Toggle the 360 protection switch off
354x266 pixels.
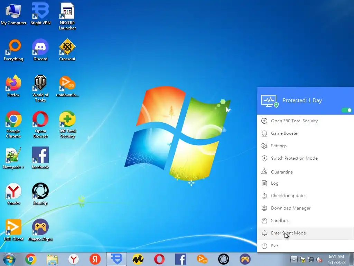coord(346,110)
